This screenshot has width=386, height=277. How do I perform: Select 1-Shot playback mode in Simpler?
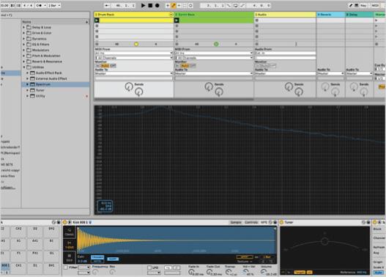click(x=69, y=245)
